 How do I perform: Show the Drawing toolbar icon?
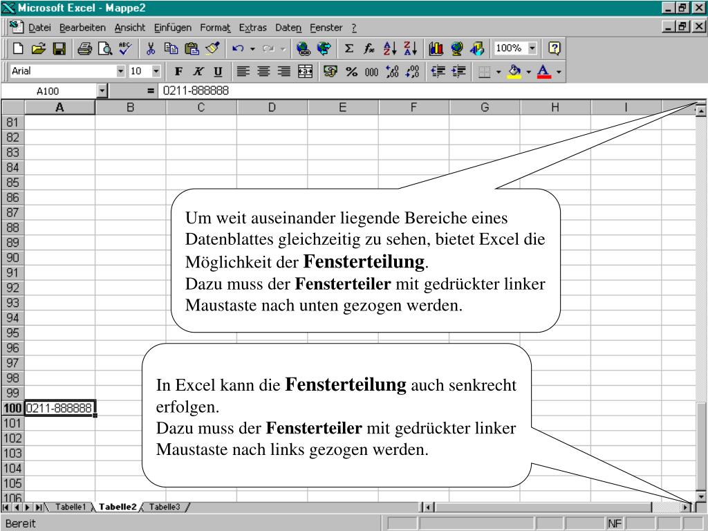tap(477, 48)
